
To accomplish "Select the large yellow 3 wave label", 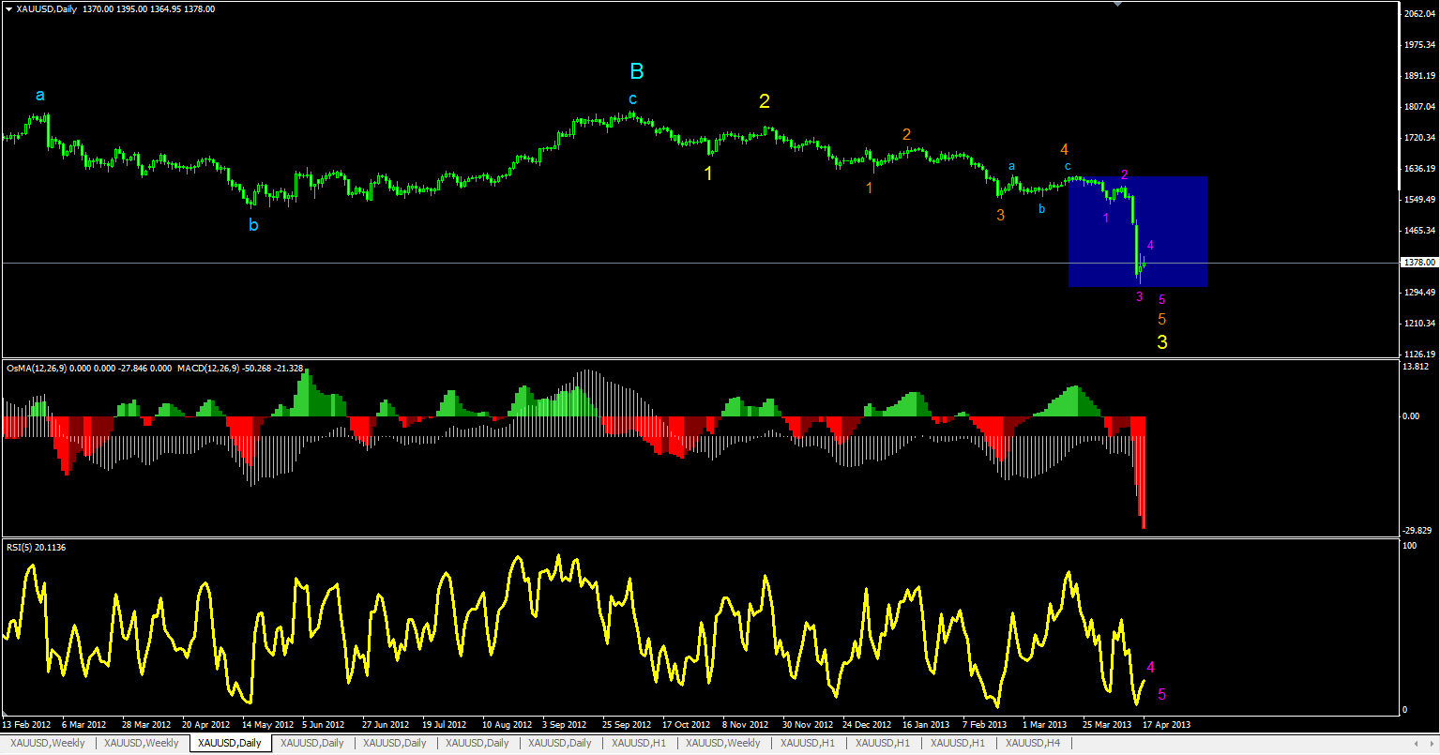I will [1162, 343].
